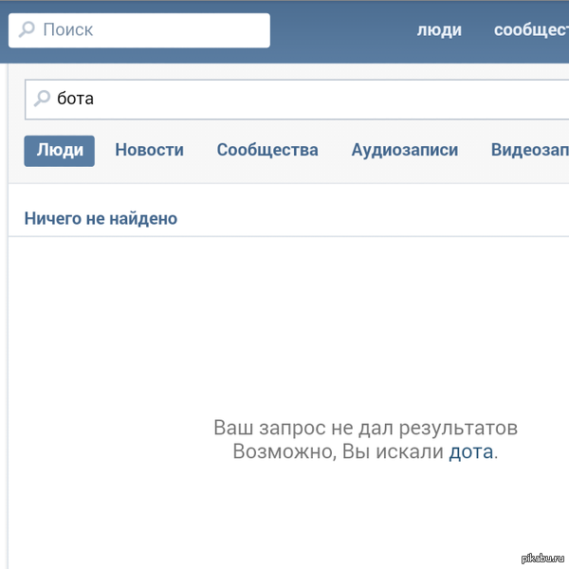Select the 'Люди' search tab
This screenshot has width=569, height=569.
60,151
